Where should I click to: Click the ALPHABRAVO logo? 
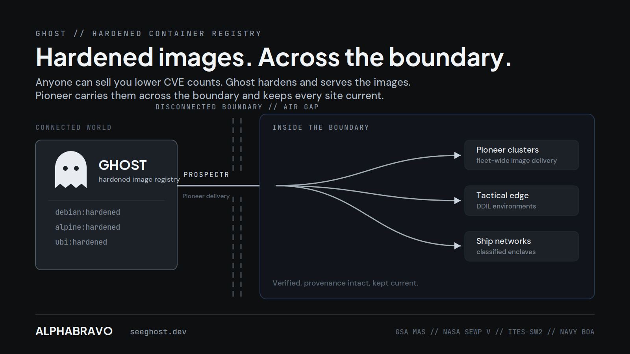[74, 331]
